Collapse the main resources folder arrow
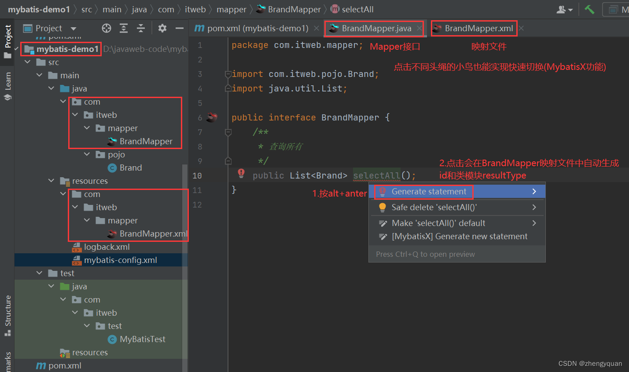Viewport: 629px width, 372px height. tap(51, 181)
